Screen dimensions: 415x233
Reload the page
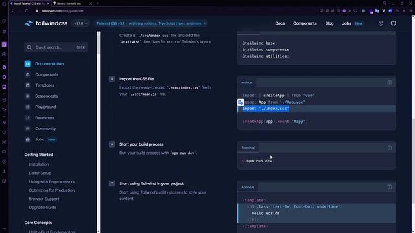27,11
